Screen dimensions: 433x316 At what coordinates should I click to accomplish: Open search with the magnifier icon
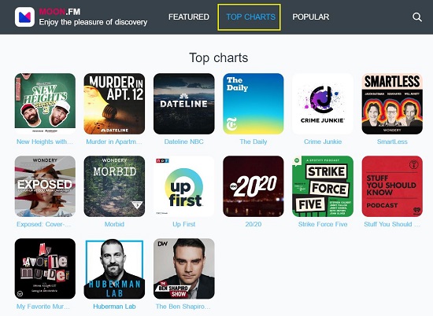click(417, 17)
